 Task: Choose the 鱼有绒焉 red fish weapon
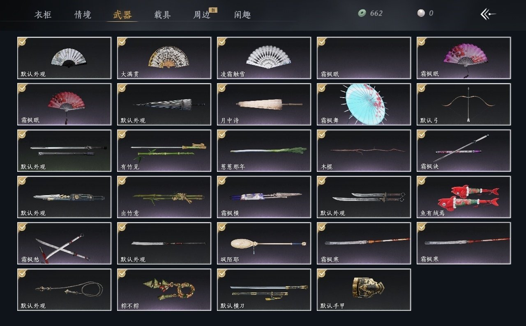[464, 197]
